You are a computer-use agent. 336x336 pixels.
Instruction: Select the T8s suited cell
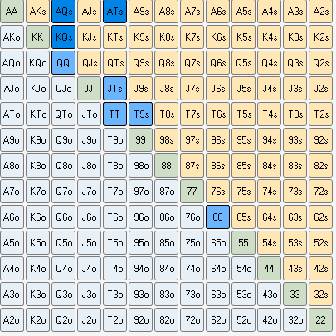tap(166, 114)
